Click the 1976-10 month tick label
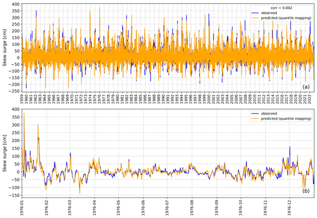Image resolution: width=317 pixels, height=218 pixels. pyautogui.click(x=240, y=207)
